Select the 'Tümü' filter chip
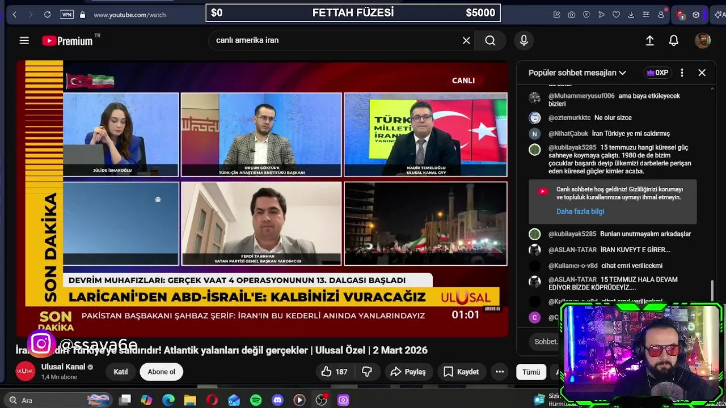The image size is (726, 408). 531,372
